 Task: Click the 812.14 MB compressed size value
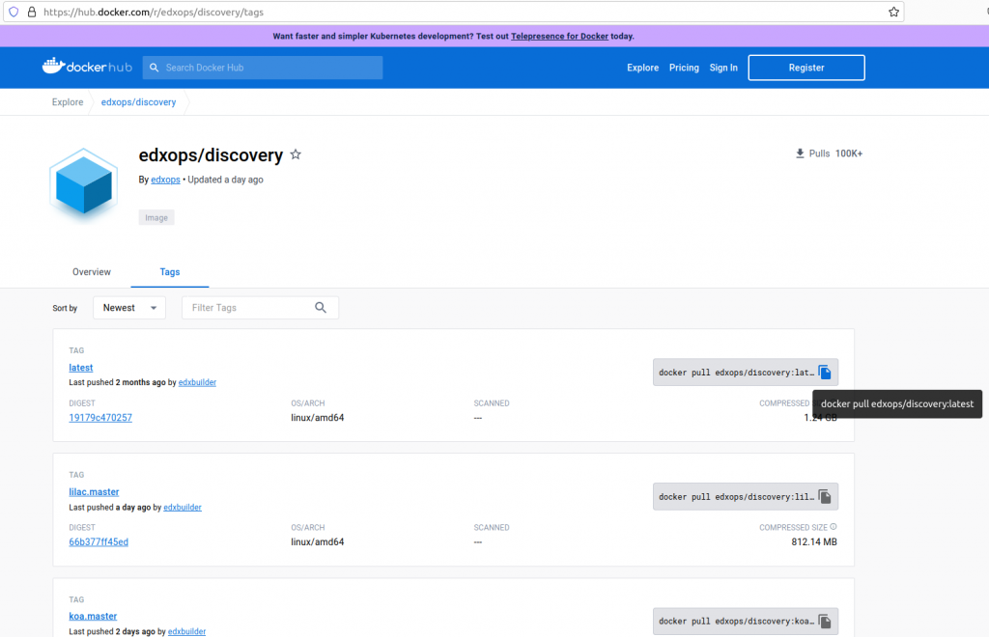point(813,541)
